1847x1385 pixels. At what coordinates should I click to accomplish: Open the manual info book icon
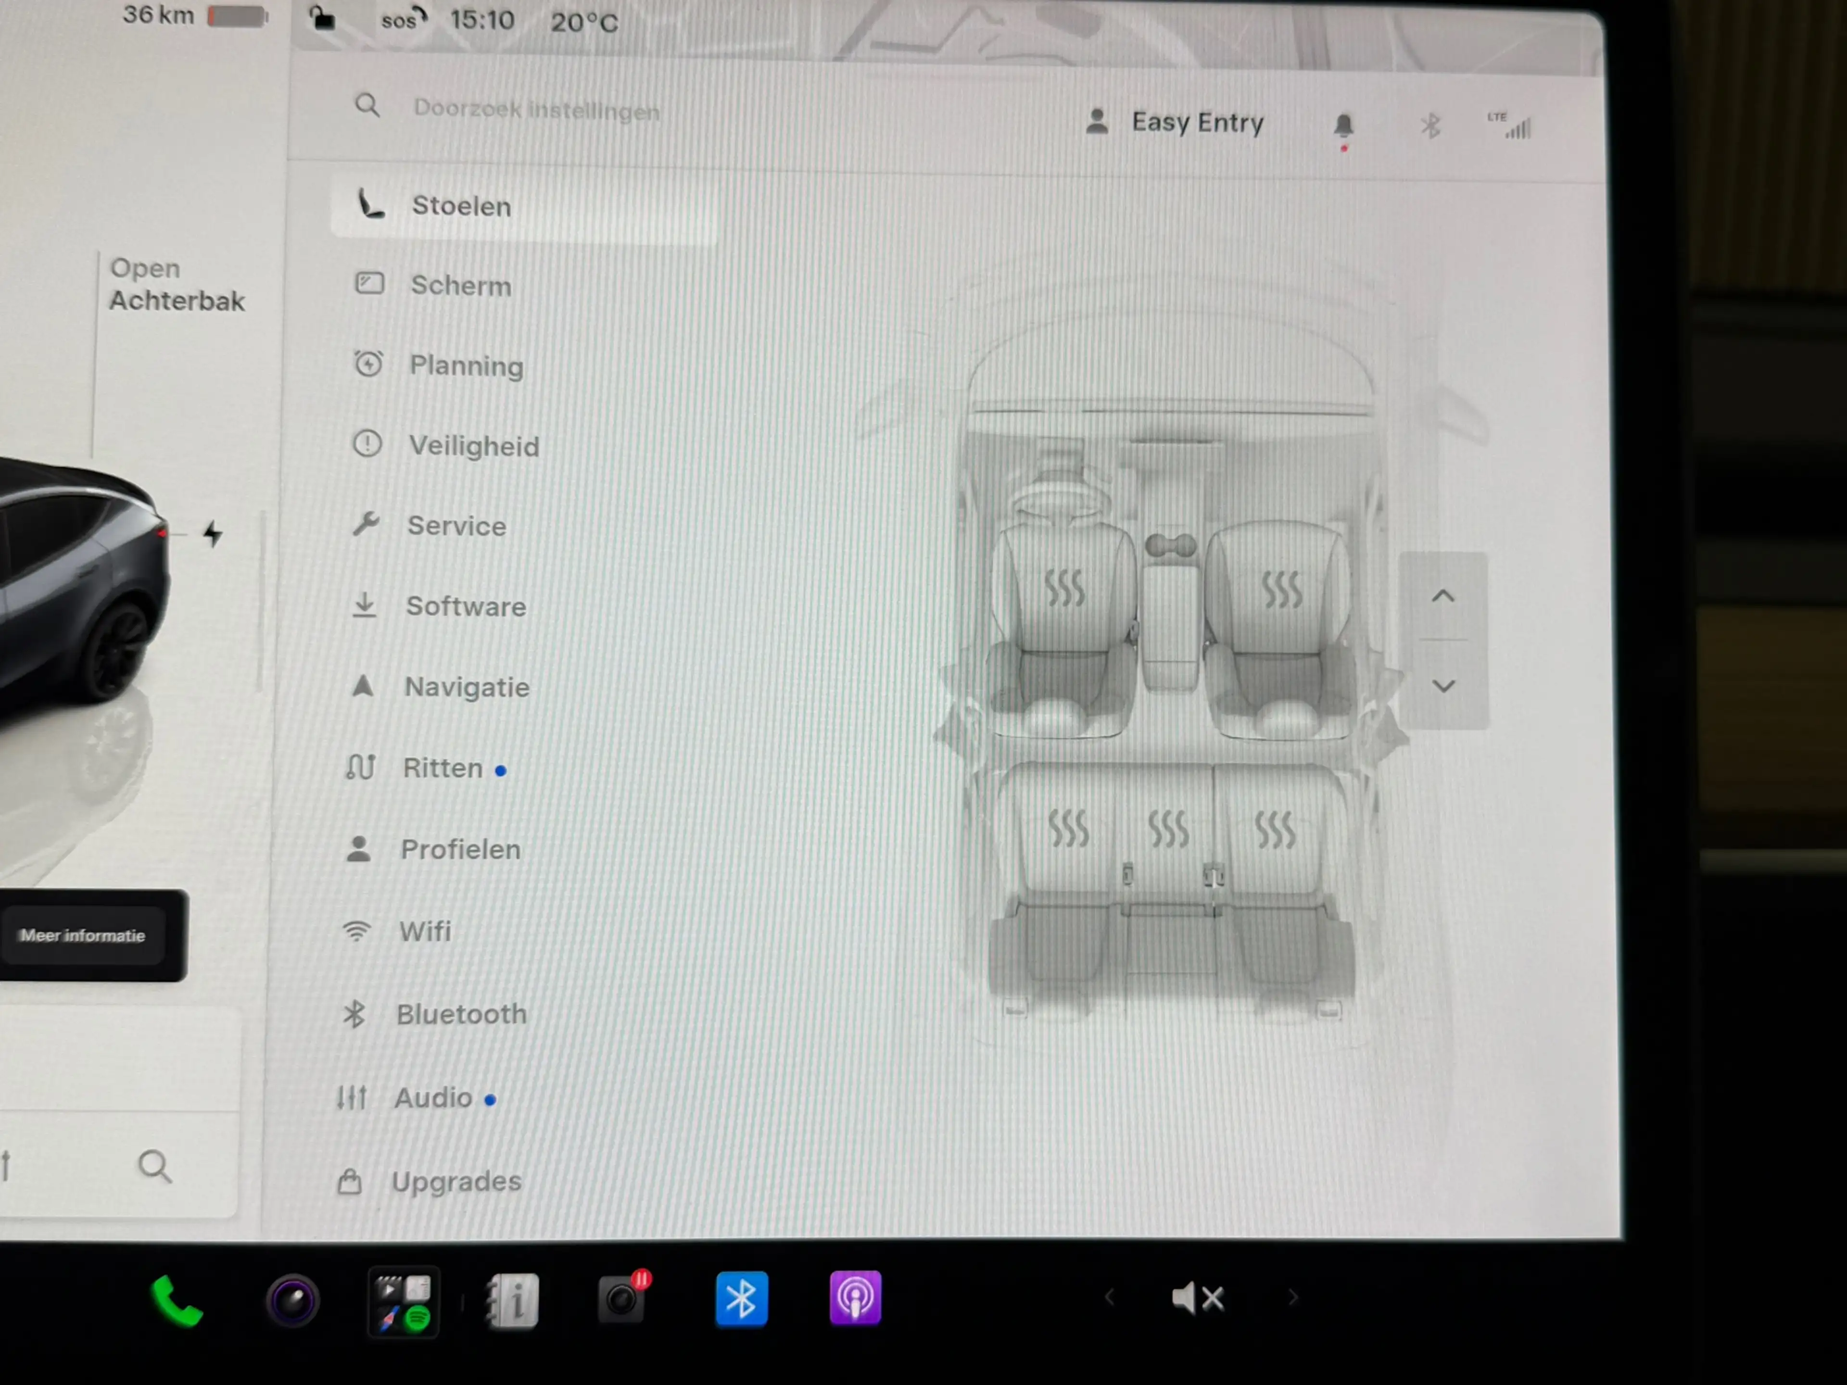pyautogui.click(x=513, y=1301)
